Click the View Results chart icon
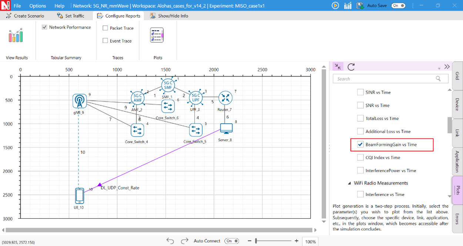This screenshot has height=246, width=463. coord(16,36)
